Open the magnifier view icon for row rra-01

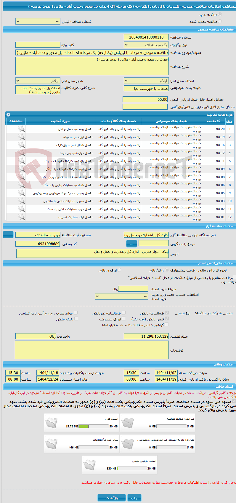tap(21, 217)
